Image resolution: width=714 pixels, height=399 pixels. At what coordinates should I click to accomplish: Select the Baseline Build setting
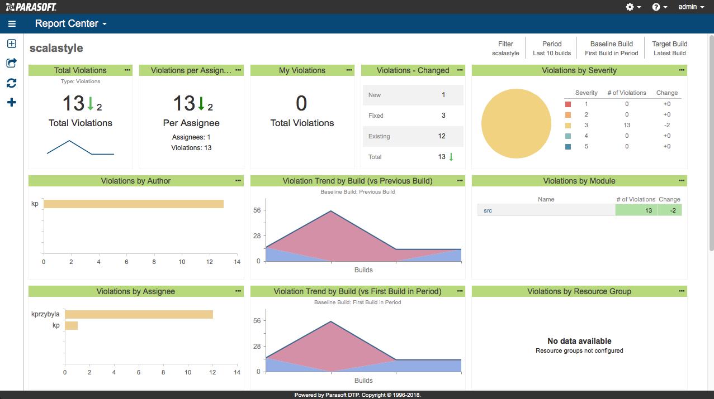(x=612, y=49)
